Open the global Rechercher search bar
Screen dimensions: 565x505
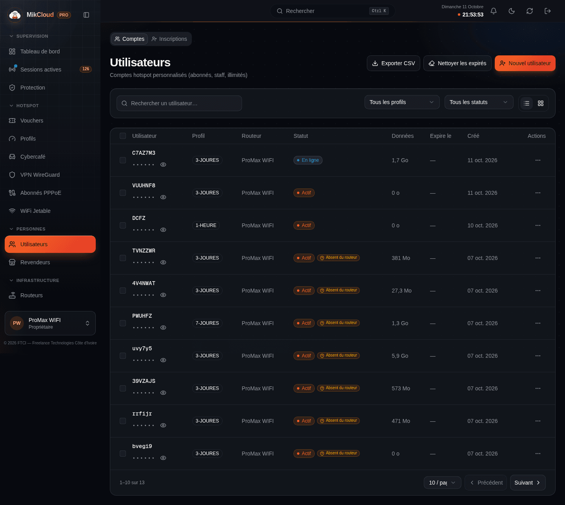coord(333,11)
